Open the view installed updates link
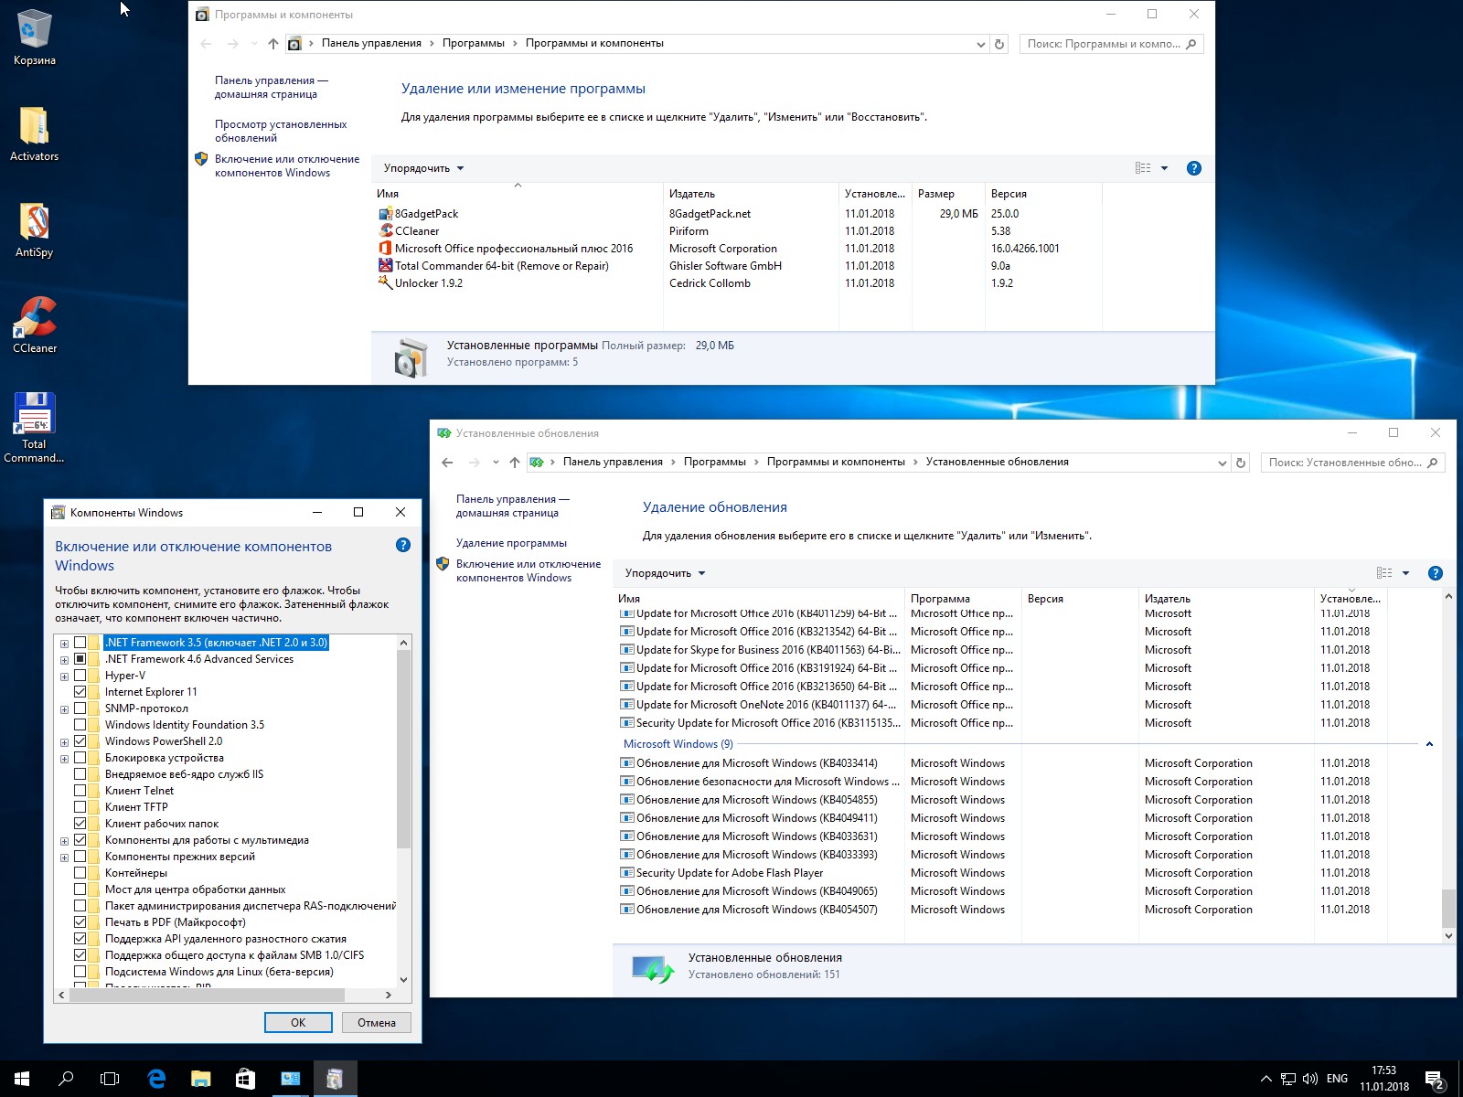Viewport: 1463px width, 1097px height. pyautogui.click(x=281, y=131)
